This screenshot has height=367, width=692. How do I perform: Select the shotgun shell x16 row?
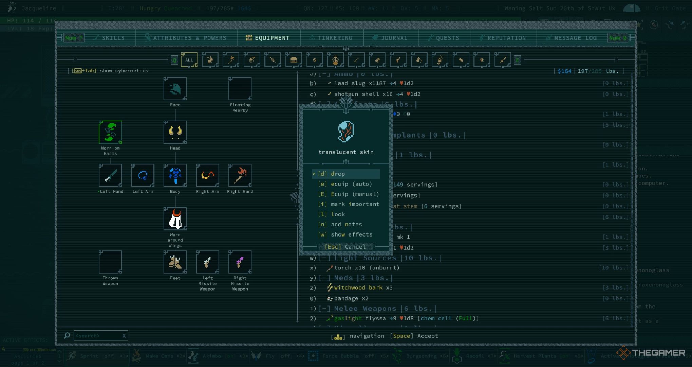click(469, 94)
